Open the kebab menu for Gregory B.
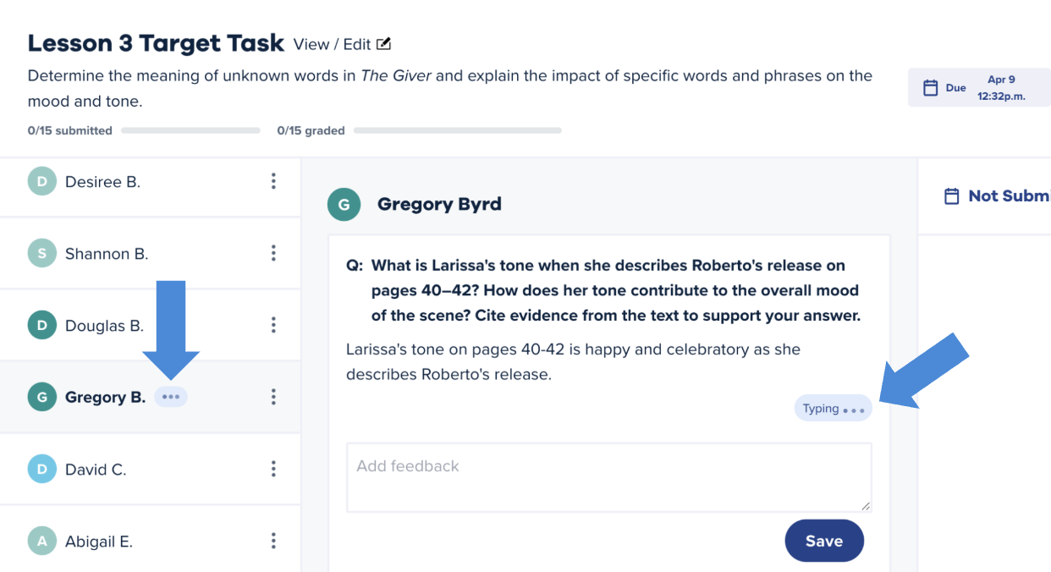The width and height of the screenshot is (1051, 572). [273, 397]
